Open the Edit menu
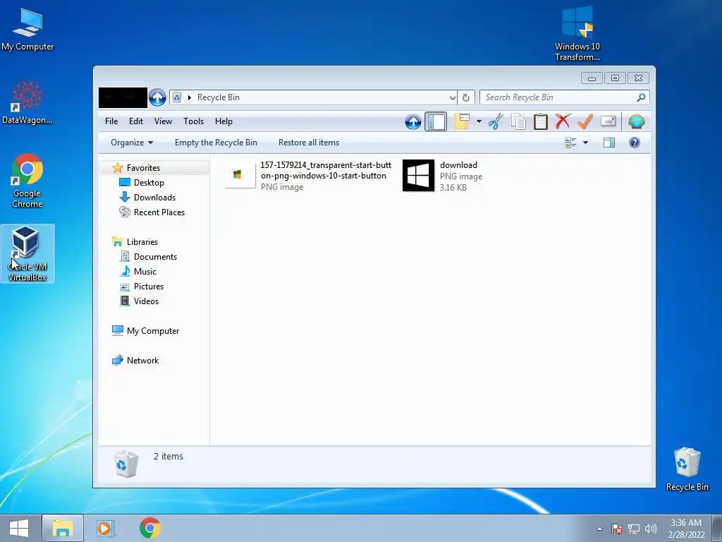 click(x=136, y=121)
